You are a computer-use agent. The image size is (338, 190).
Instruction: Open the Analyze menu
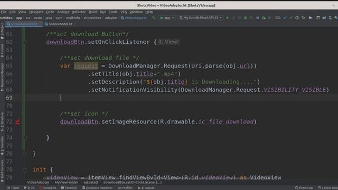[x=63, y=12]
